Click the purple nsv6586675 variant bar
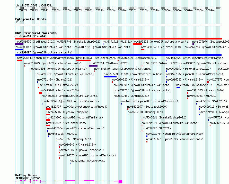 tap(19, 44)
